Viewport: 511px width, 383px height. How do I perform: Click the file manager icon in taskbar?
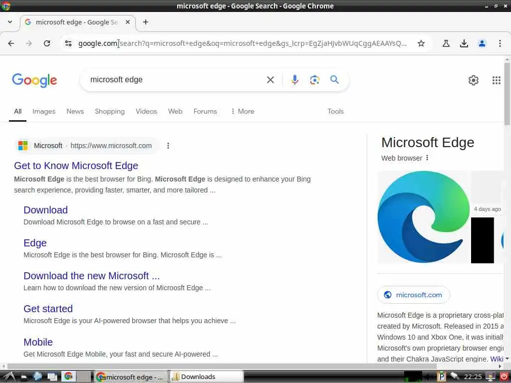pyautogui.click(x=24, y=377)
